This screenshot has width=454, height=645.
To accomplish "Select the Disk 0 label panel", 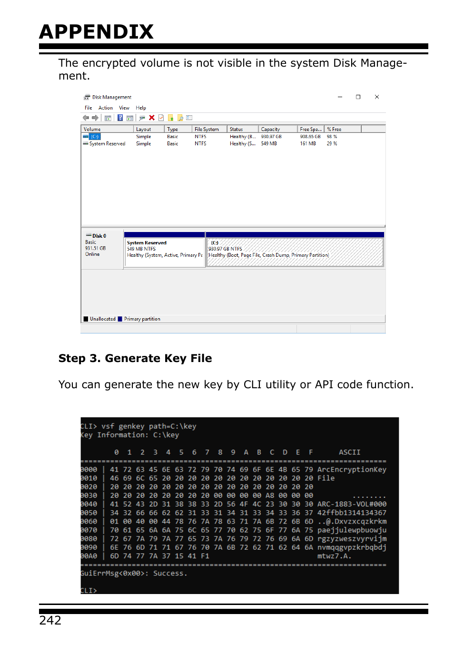I will pyautogui.click(x=102, y=250).
